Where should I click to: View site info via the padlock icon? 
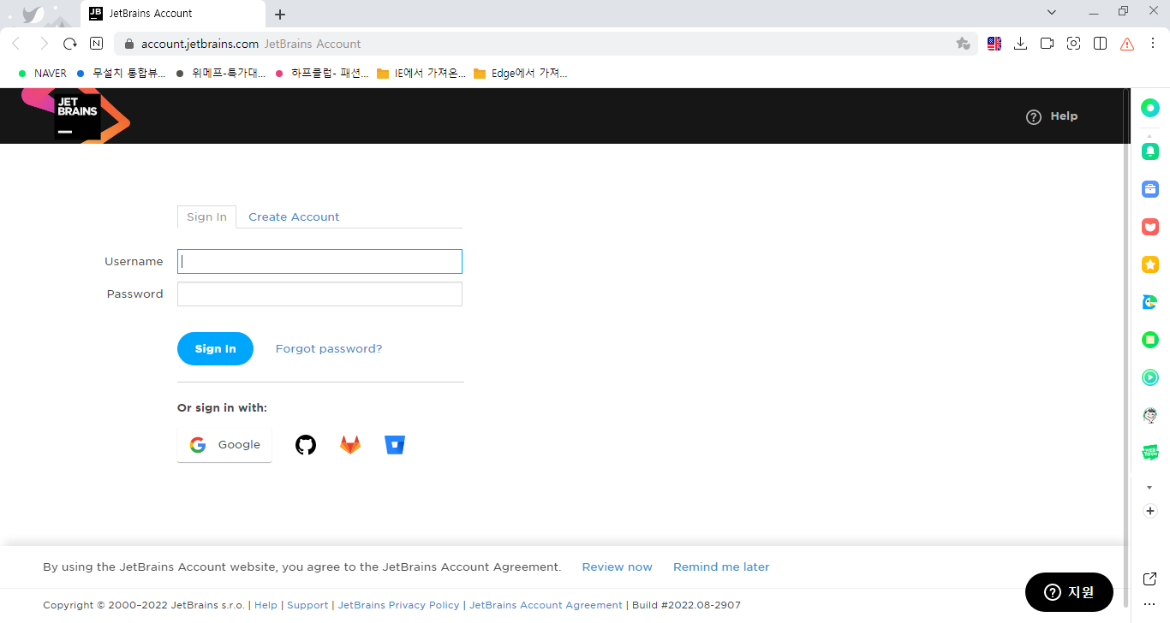click(x=130, y=44)
